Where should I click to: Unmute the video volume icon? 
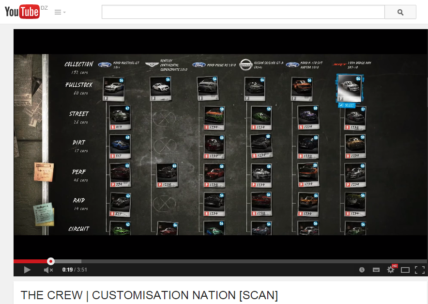[x=48, y=270]
